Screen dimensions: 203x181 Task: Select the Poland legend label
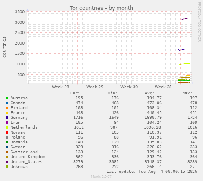(18, 137)
